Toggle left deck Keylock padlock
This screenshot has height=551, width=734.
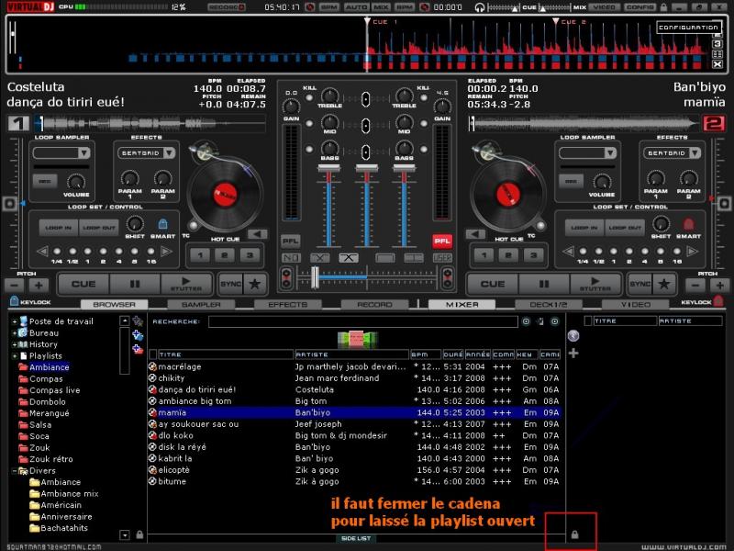(14, 302)
